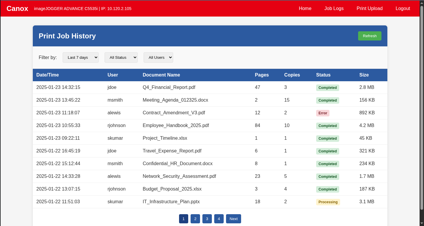
Task: Select Travel_Expense_Report.pdf document name
Action: (172, 151)
